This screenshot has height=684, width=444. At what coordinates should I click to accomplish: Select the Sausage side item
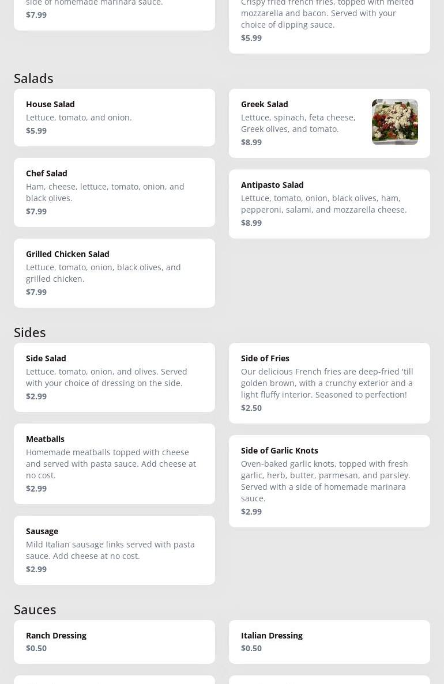(x=114, y=550)
